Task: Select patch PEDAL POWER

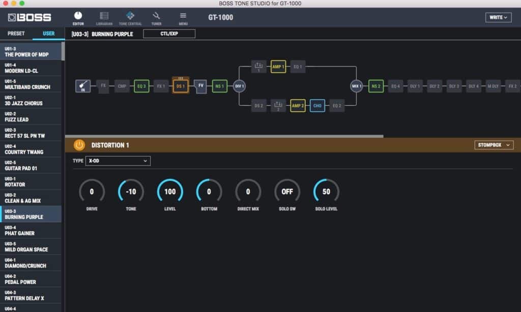Action: [x=31, y=279]
